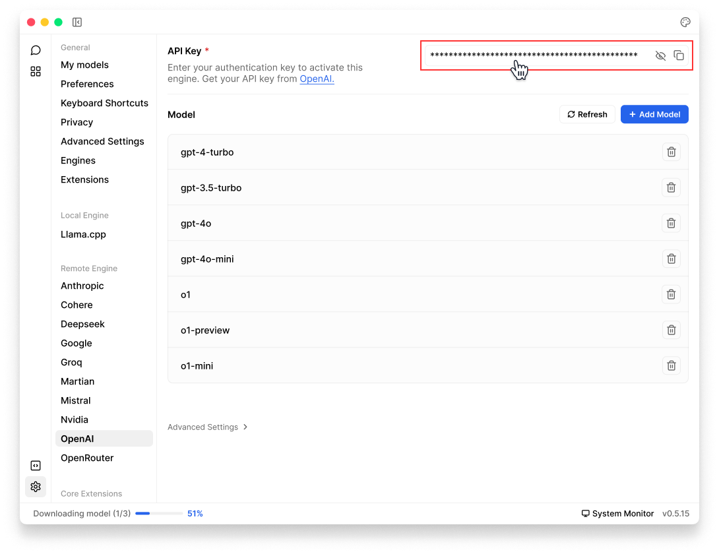Click the Add Model button
Screen dimensions: 719x554
click(654, 114)
